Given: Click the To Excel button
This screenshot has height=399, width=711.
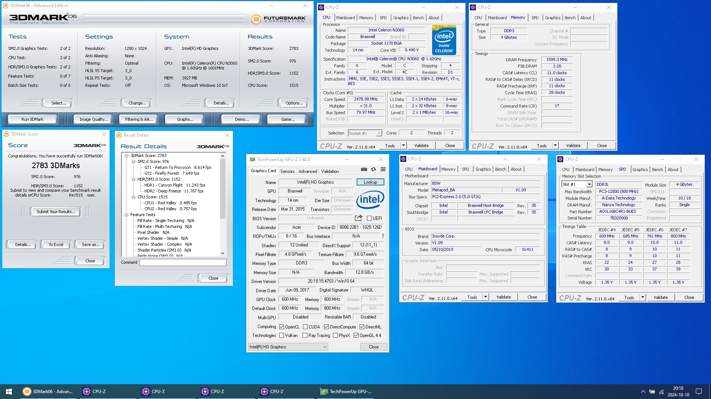Looking at the screenshot, I should coord(56,245).
